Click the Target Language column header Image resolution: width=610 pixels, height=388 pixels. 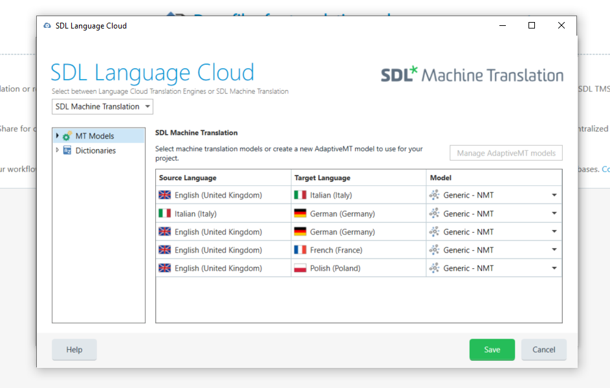coord(358,177)
